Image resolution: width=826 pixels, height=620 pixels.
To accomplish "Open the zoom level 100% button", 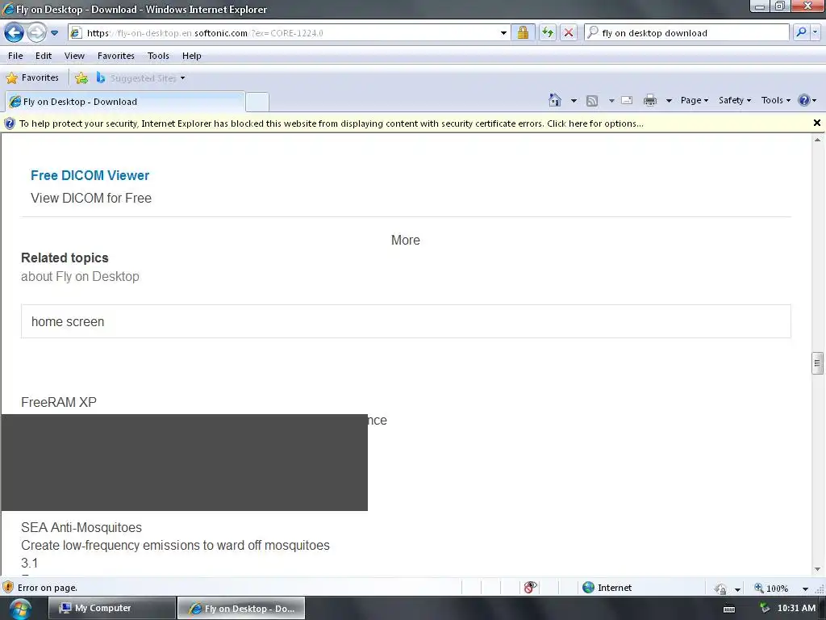I will (x=772, y=588).
